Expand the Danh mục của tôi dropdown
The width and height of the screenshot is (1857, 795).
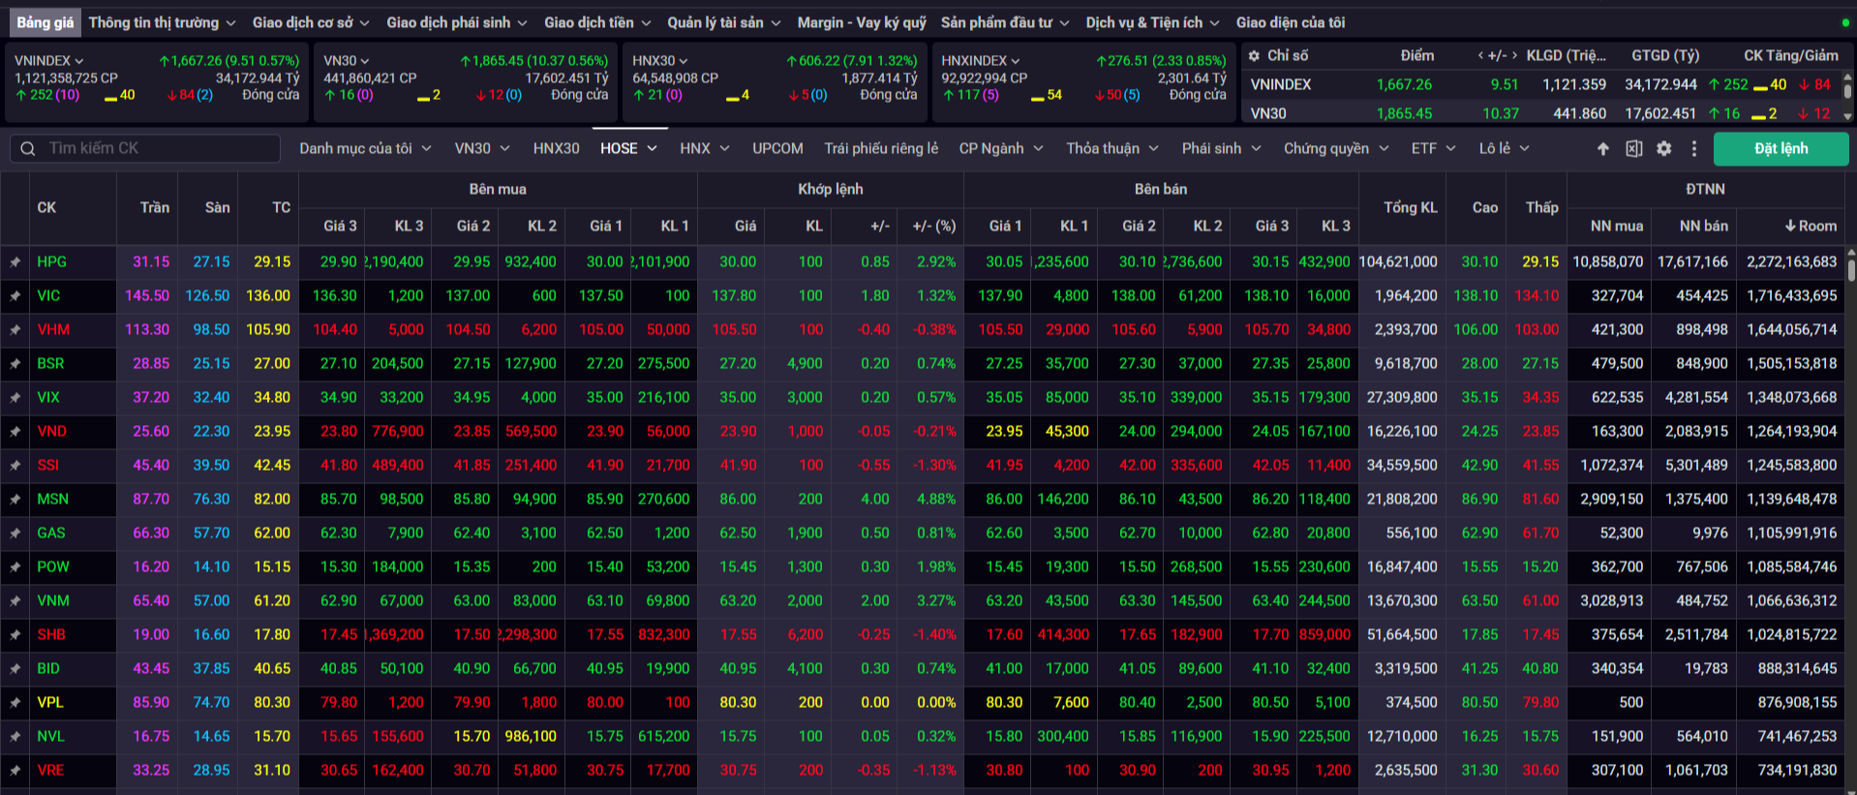[x=364, y=148]
